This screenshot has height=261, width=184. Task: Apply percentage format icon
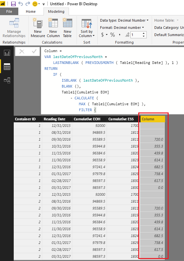click(x=112, y=35)
